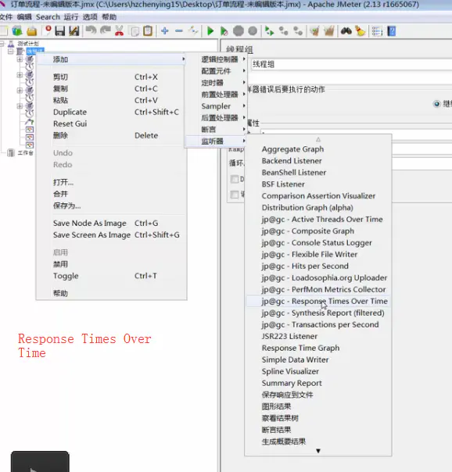The height and width of the screenshot is (472, 452).
Task: Click the Reset Search broom icon
Action: point(361,31)
